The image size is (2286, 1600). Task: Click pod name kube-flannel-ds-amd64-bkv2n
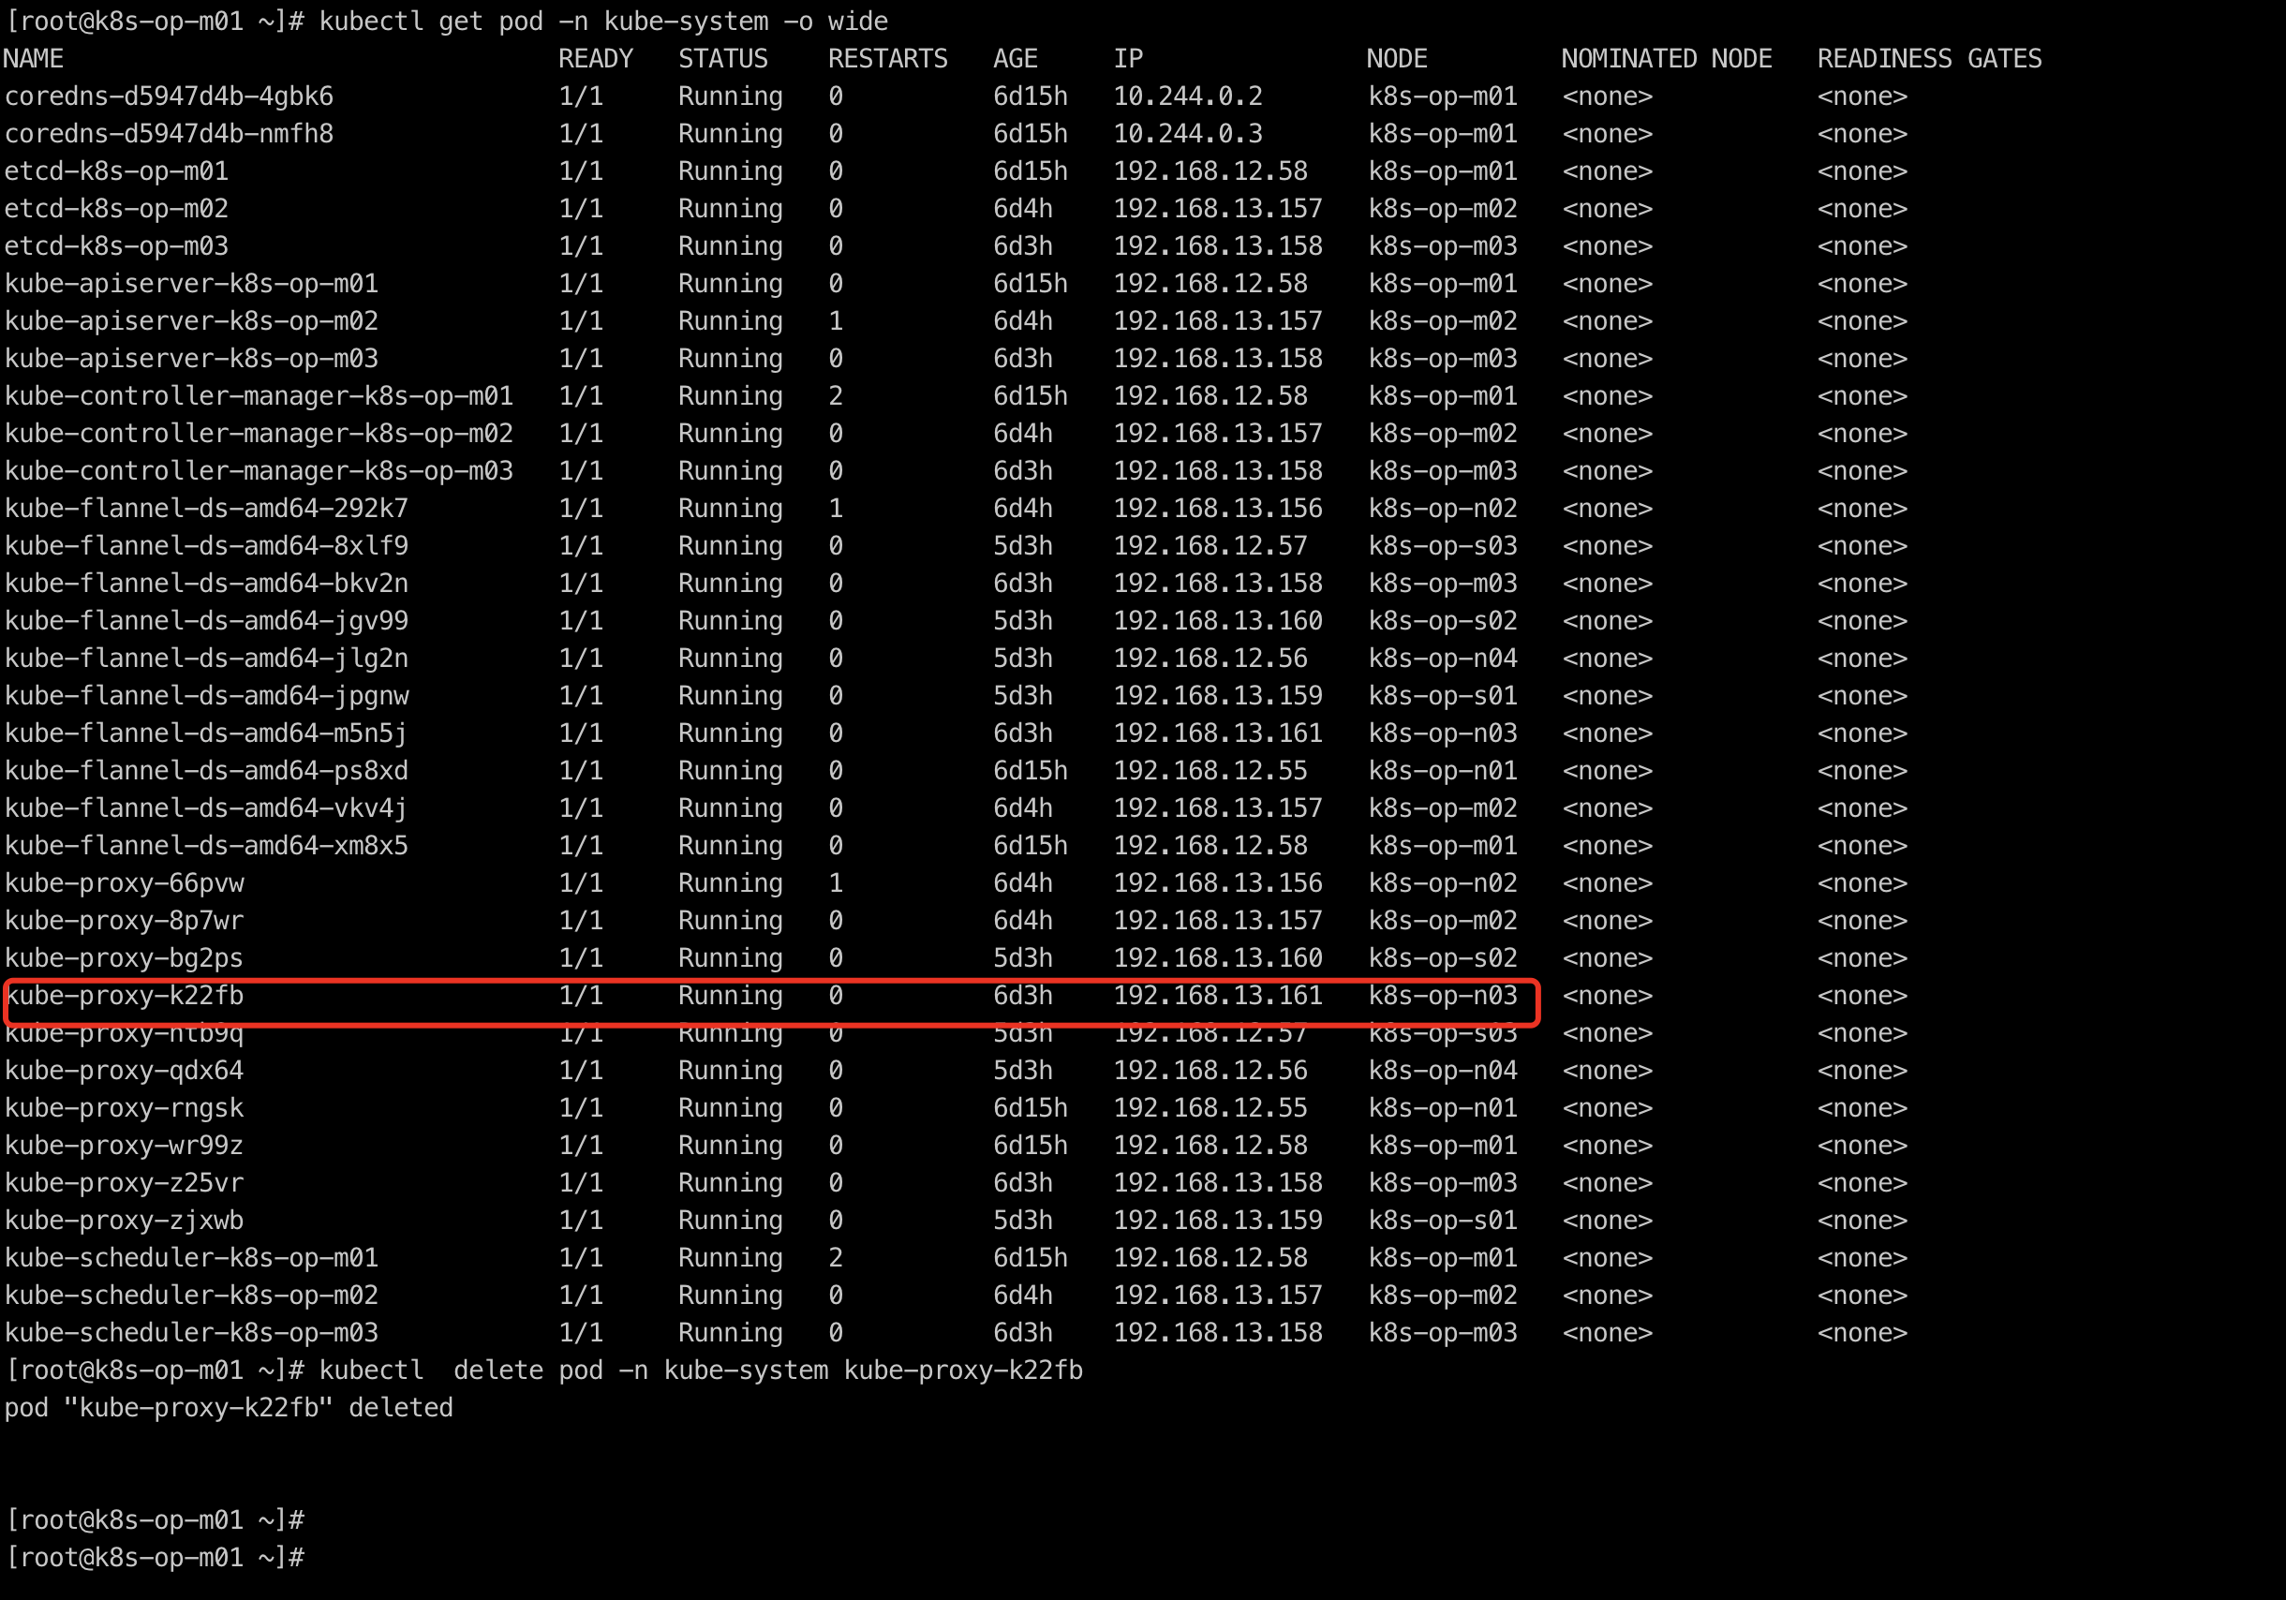(x=206, y=584)
